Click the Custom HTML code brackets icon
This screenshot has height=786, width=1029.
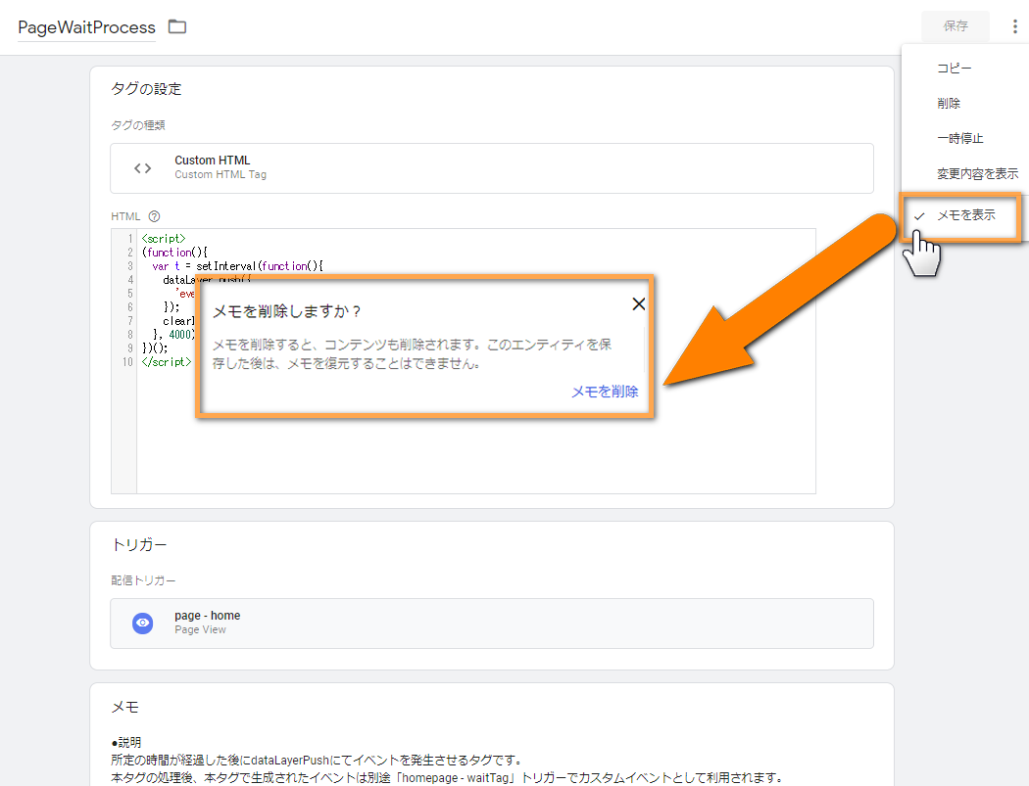point(142,168)
